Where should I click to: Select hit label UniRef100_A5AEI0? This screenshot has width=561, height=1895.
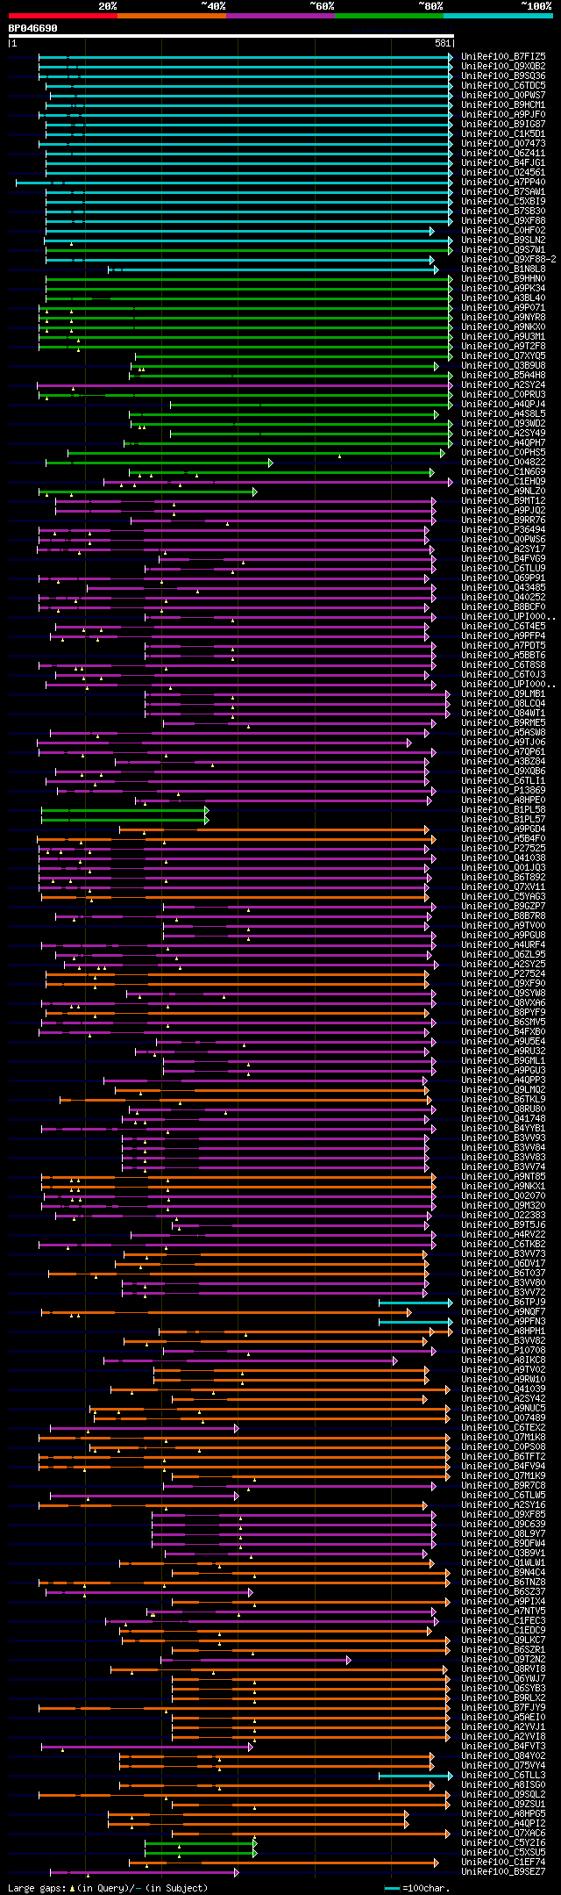[x=503, y=1717]
